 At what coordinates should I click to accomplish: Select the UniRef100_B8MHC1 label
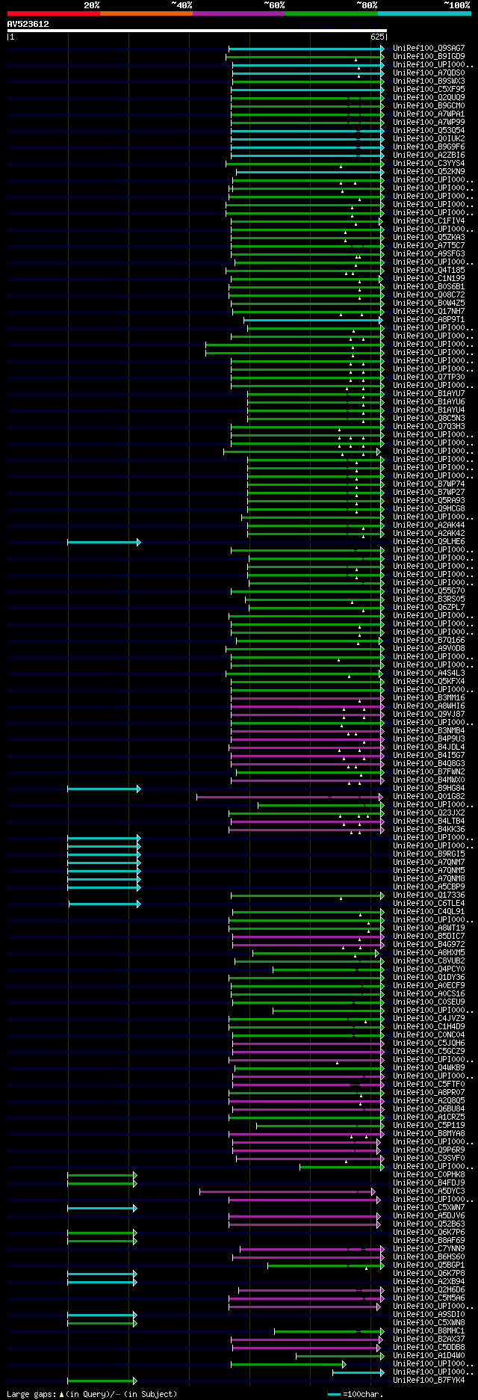pos(429,1331)
